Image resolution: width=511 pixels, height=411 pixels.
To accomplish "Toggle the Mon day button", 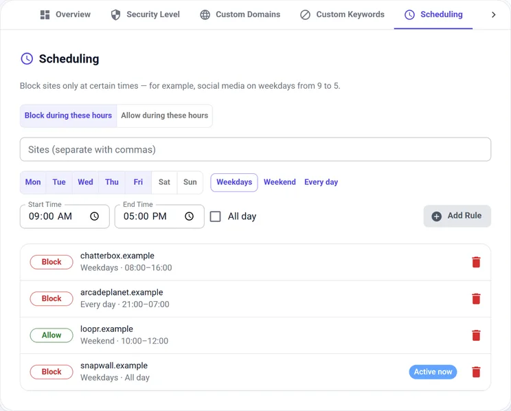I will point(33,182).
